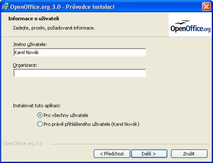Click into the Organizace text field
The height and width of the screenshot is (163, 213).
(80, 73)
